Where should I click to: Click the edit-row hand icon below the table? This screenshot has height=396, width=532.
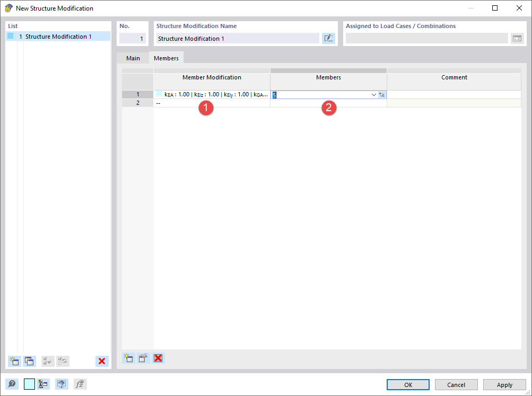[143, 358]
